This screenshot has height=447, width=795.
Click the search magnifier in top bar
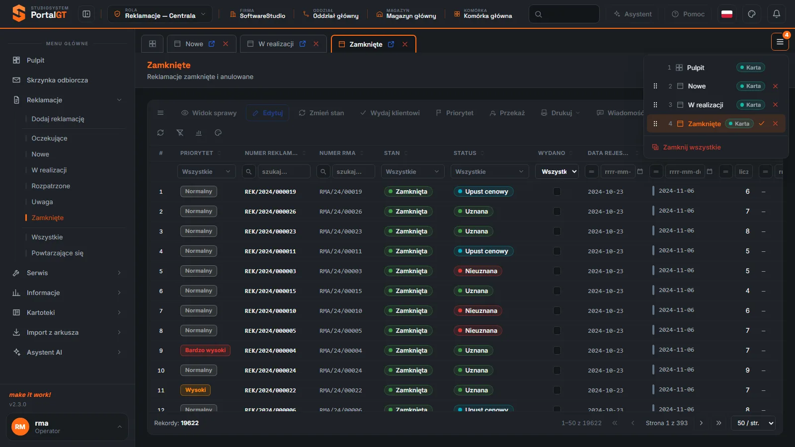[539, 14]
